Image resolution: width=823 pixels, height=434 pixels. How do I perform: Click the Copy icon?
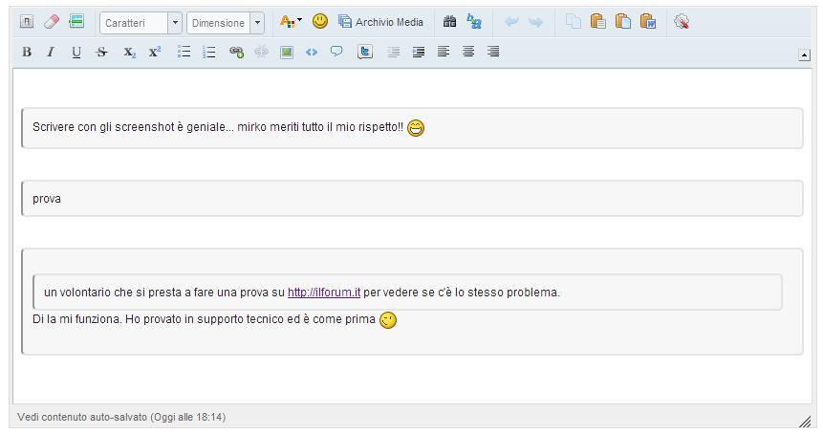click(574, 22)
